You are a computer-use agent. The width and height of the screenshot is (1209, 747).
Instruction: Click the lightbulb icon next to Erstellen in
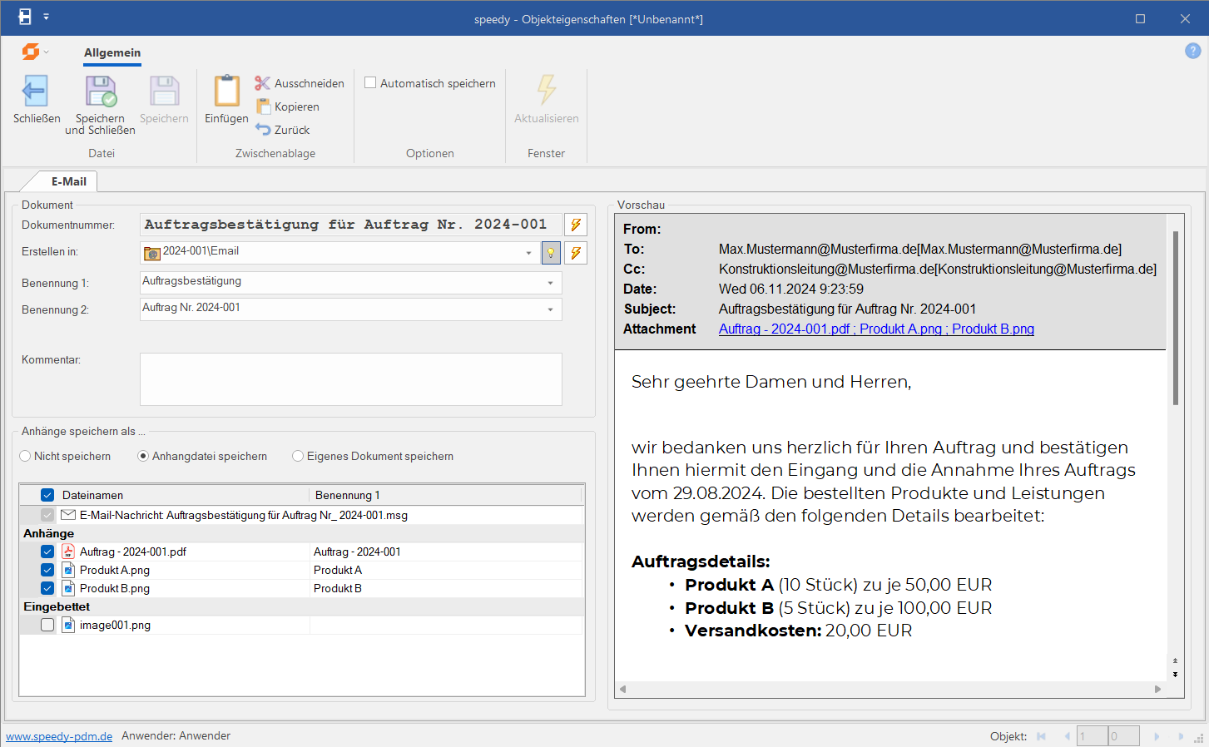[550, 253]
